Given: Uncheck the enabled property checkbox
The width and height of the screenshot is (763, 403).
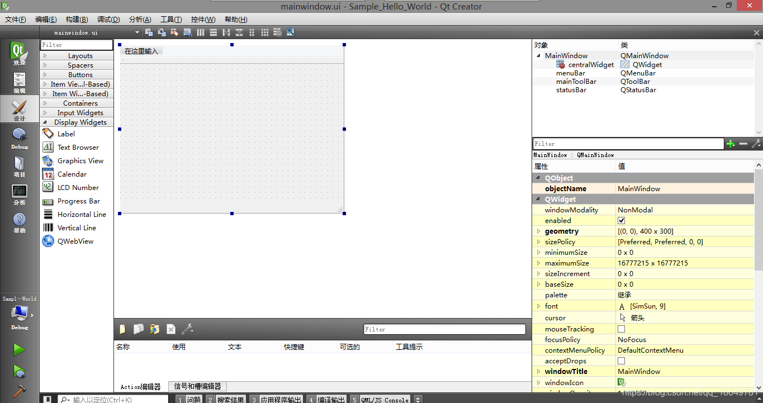Looking at the screenshot, I should pos(621,221).
